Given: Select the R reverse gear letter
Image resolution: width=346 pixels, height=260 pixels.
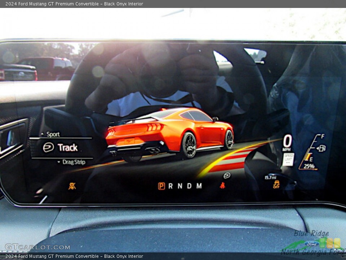Looking at the screenshot, I should pos(170,186).
